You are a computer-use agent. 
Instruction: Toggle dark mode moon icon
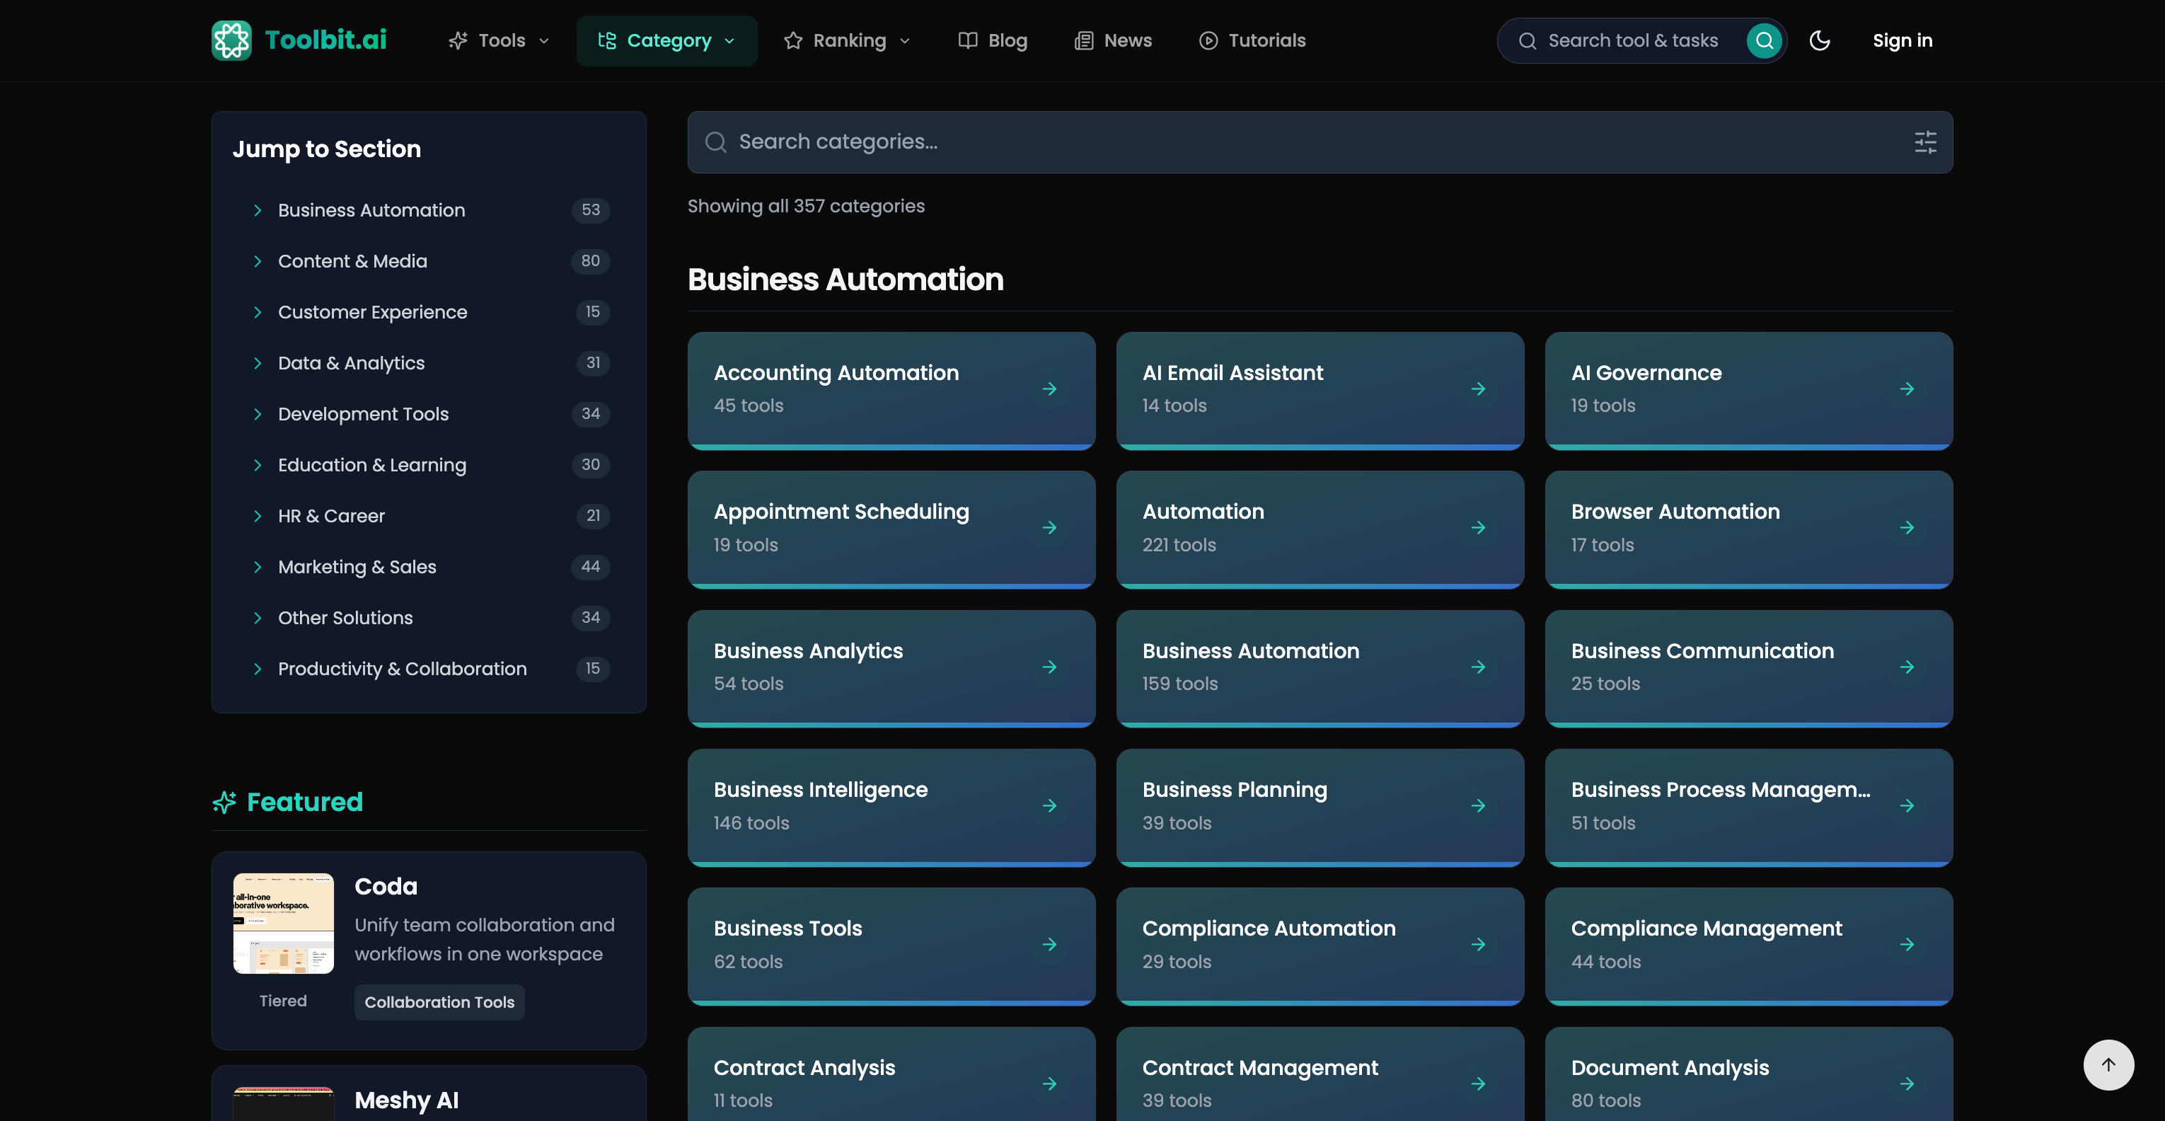[x=1820, y=40]
